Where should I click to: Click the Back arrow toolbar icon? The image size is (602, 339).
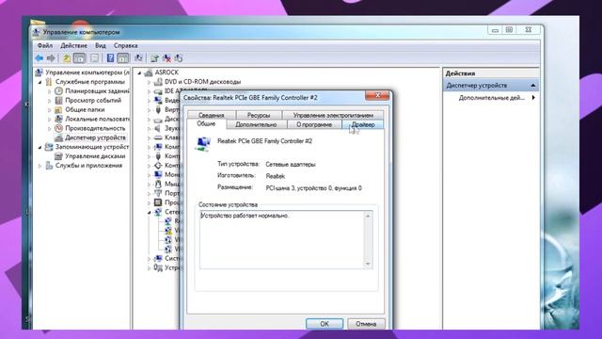[39, 58]
